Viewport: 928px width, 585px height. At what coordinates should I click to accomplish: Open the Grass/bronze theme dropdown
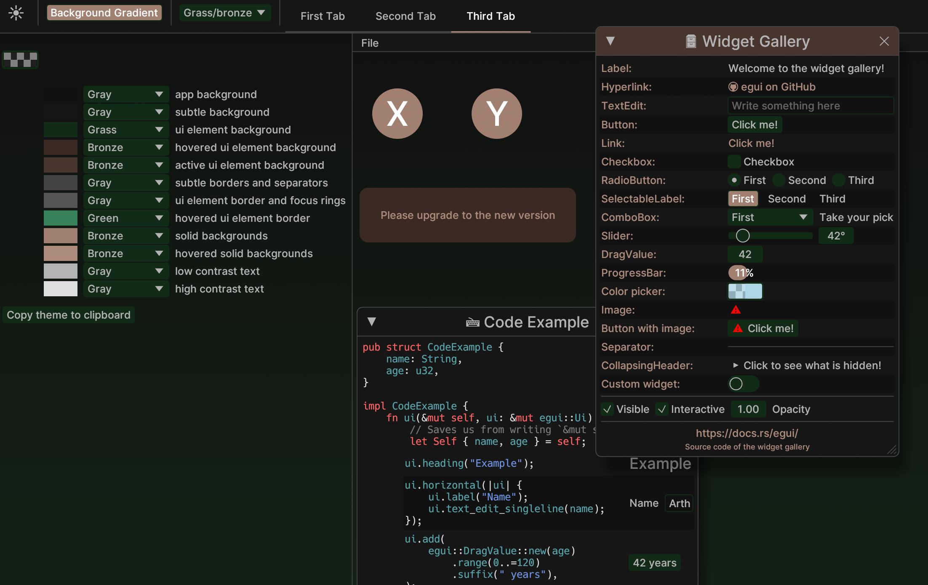point(224,13)
